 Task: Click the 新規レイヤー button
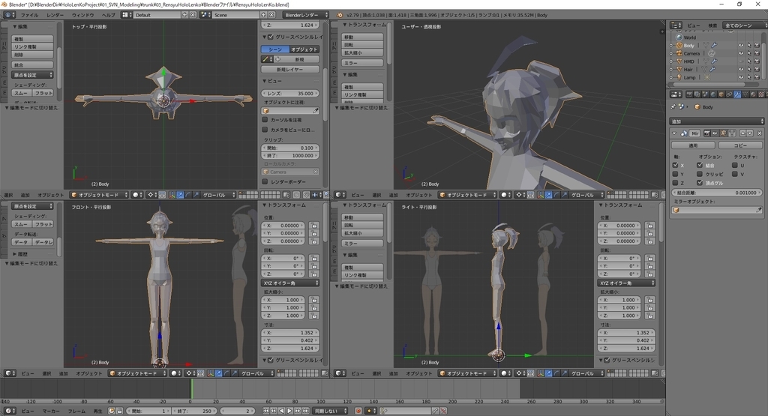click(x=291, y=69)
